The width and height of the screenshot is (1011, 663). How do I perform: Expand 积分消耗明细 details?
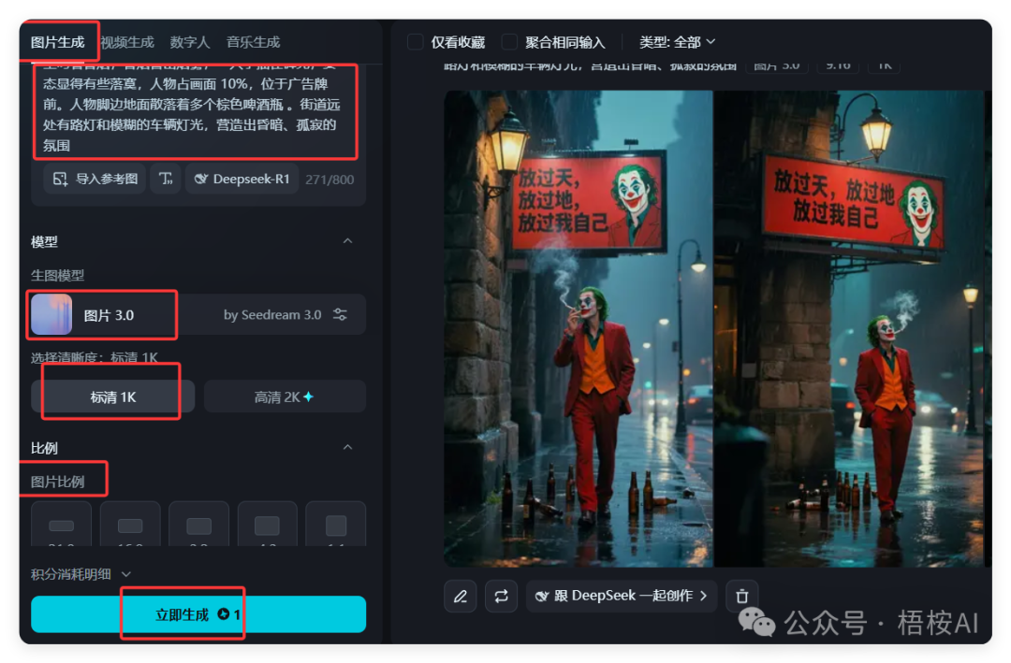pyautogui.click(x=81, y=574)
